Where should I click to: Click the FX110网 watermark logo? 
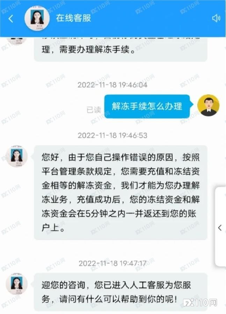[x=200, y=302]
